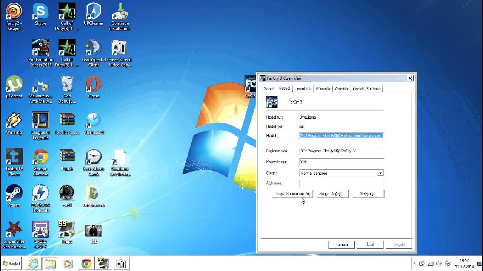The image size is (483, 271).
Task: Switch to the Kısayol tab
Action: 284,88
